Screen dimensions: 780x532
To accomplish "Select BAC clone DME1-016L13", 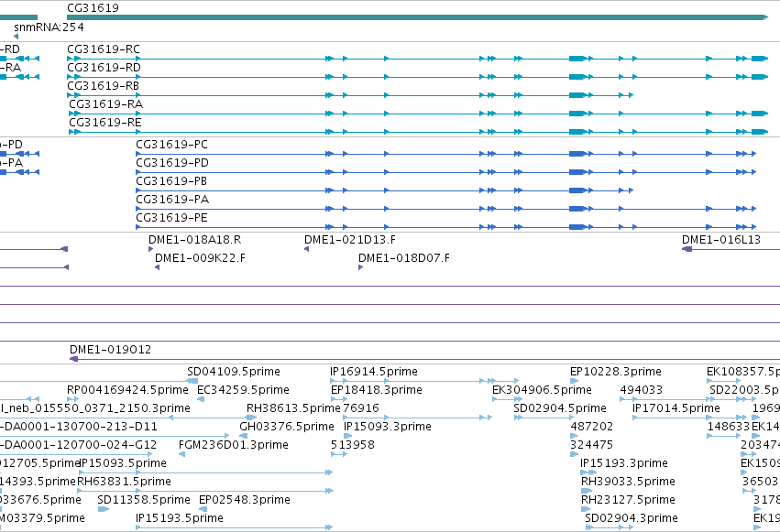I will click(720, 240).
